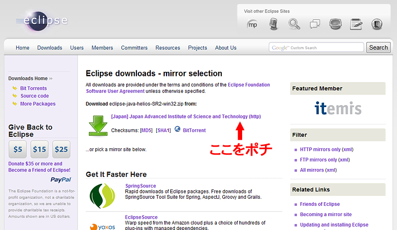Viewport: 397px width, 230px height.
Task: Open the SpringSource link
Action: [140, 186]
